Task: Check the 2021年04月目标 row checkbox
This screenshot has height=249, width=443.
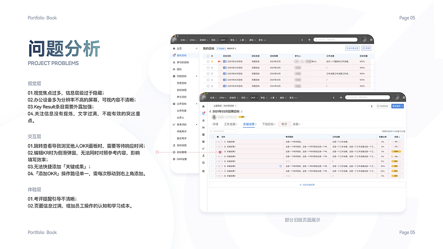Action: tap(208, 74)
